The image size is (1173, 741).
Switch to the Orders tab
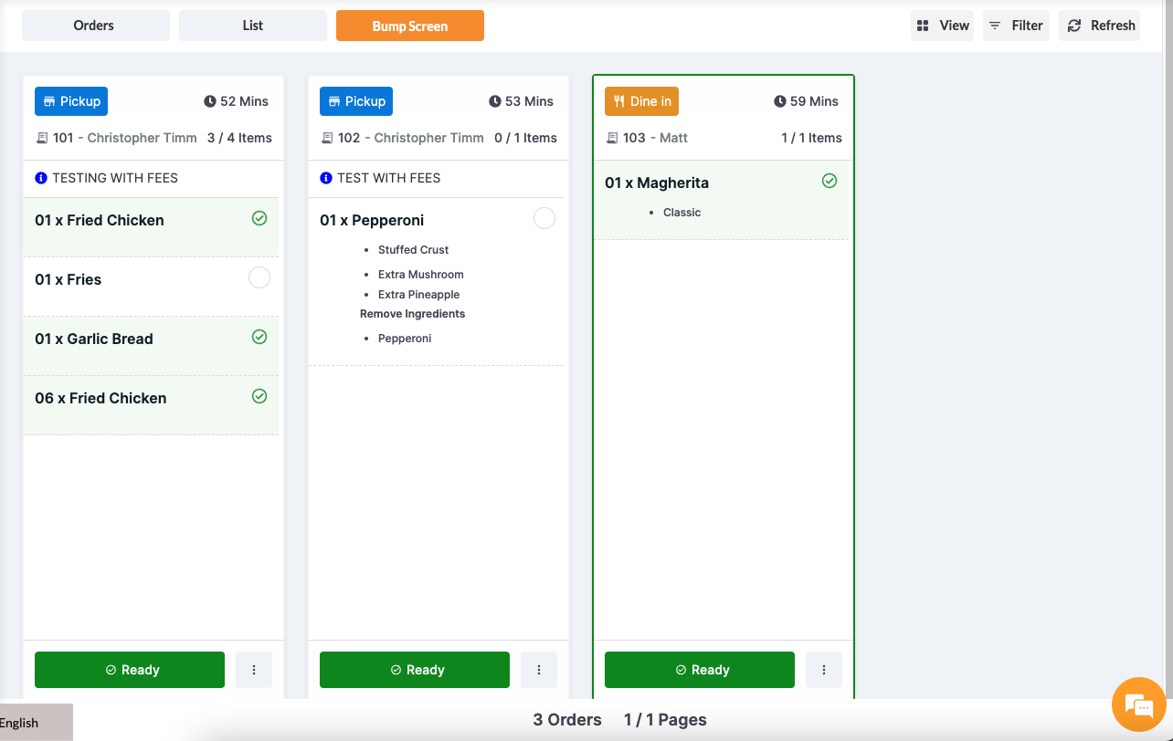[x=95, y=26]
